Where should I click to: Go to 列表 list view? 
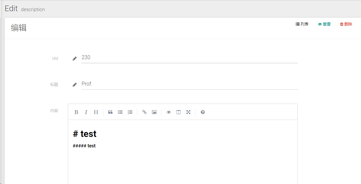pyautogui.click(x=302, y=24)
